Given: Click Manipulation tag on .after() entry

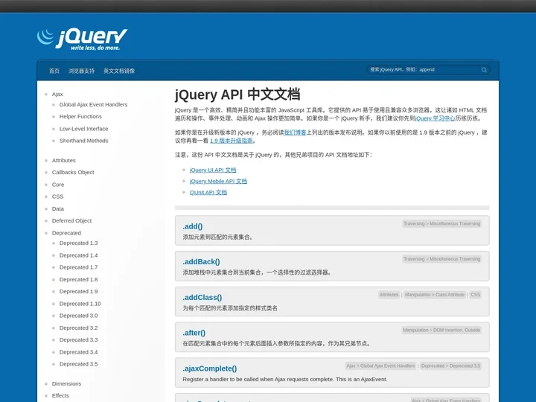Looking at the screenshot, I should (x=415, y=331).
